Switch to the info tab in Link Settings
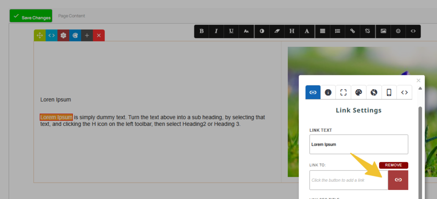437x199 pixels. coord(328,92)
